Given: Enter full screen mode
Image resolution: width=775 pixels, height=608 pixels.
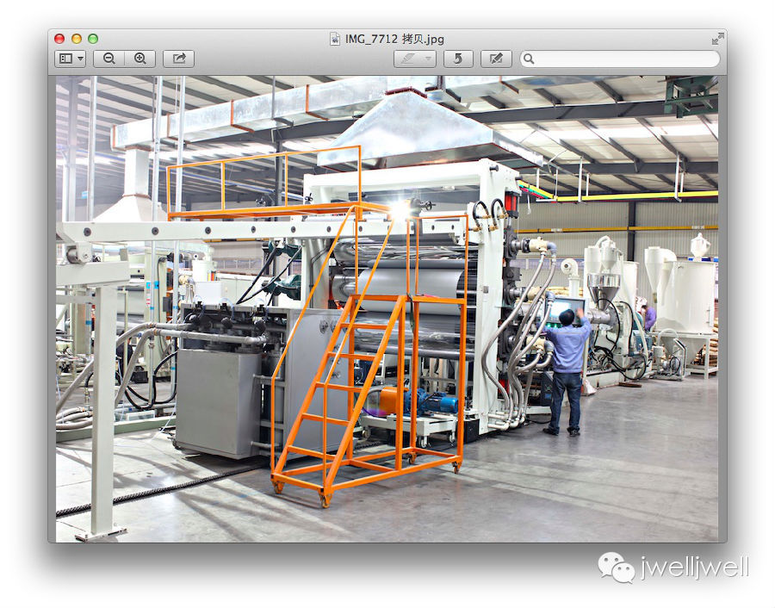Looking at the screenshot, I should (717, 39).
